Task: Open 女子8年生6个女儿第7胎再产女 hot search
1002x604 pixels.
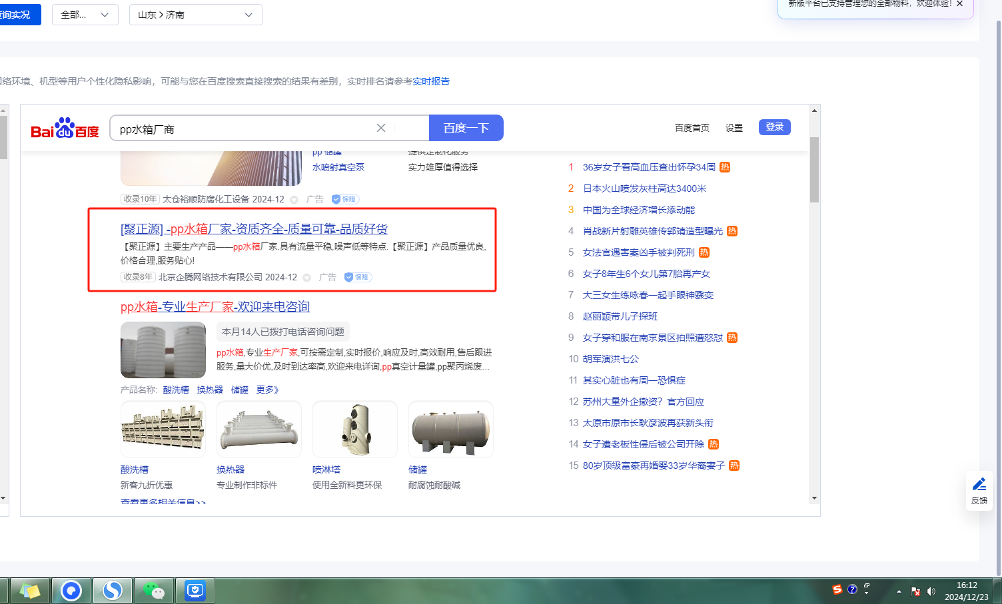Action: click(x=646, y=274)
